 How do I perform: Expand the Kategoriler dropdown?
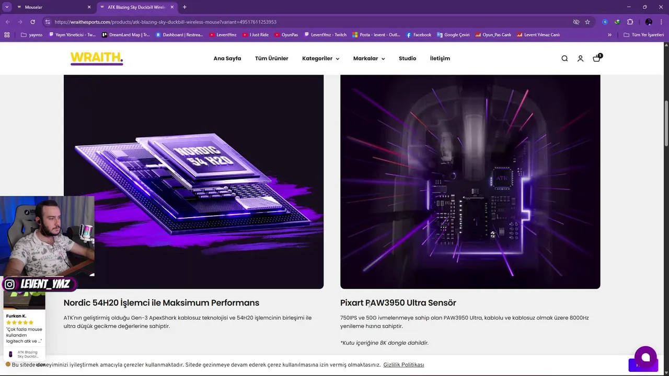pos(320,58)
